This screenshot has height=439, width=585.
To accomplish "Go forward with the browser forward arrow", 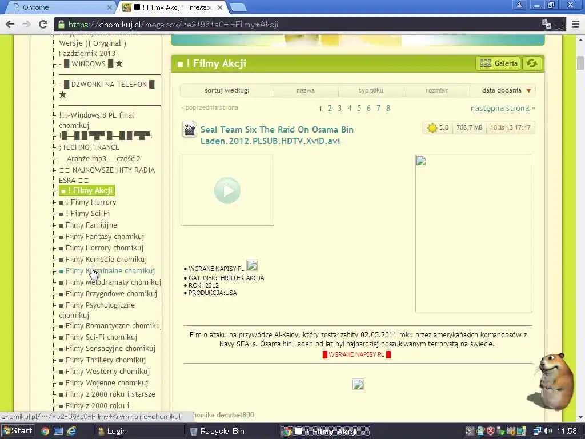I will click(x=26, y=25).
